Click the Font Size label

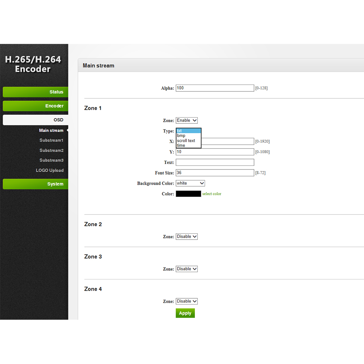(x=164, y=173)
